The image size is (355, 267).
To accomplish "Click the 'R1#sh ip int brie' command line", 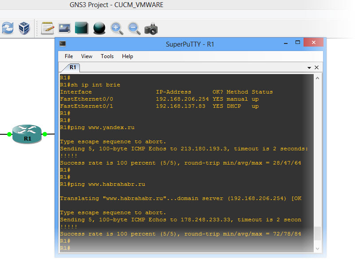I will pyautogui.click(x=90, y=85).
